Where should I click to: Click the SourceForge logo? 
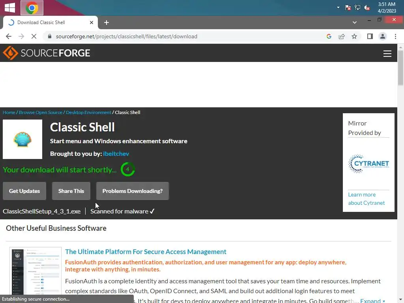(x=47, y=53)
